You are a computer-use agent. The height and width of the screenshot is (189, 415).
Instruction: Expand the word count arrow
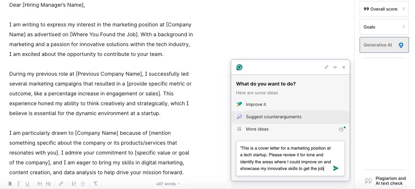tap(179, 184)
